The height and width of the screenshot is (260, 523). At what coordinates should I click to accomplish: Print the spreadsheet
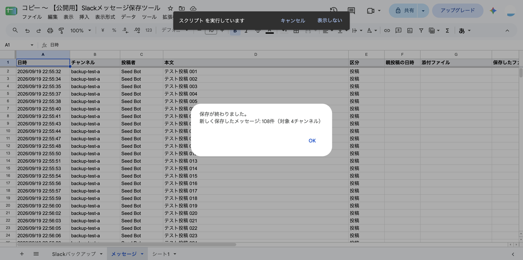click(x=50, y=31)
